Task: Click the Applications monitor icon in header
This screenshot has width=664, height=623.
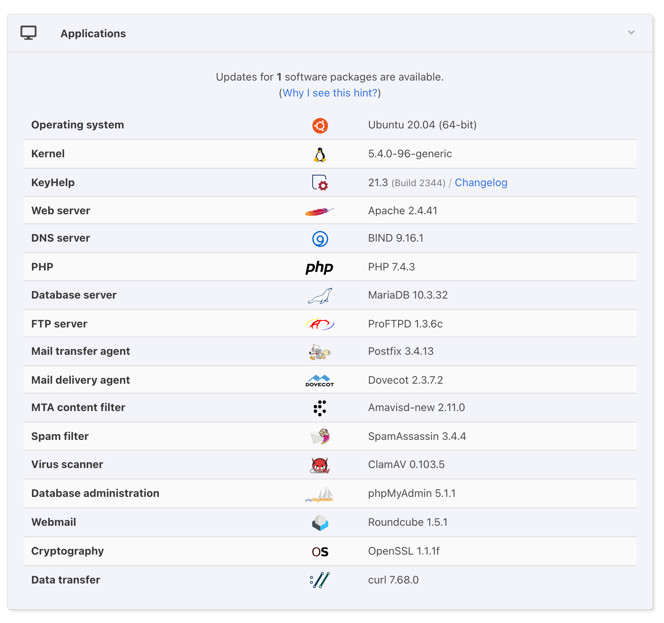Action: coord(28,33)
